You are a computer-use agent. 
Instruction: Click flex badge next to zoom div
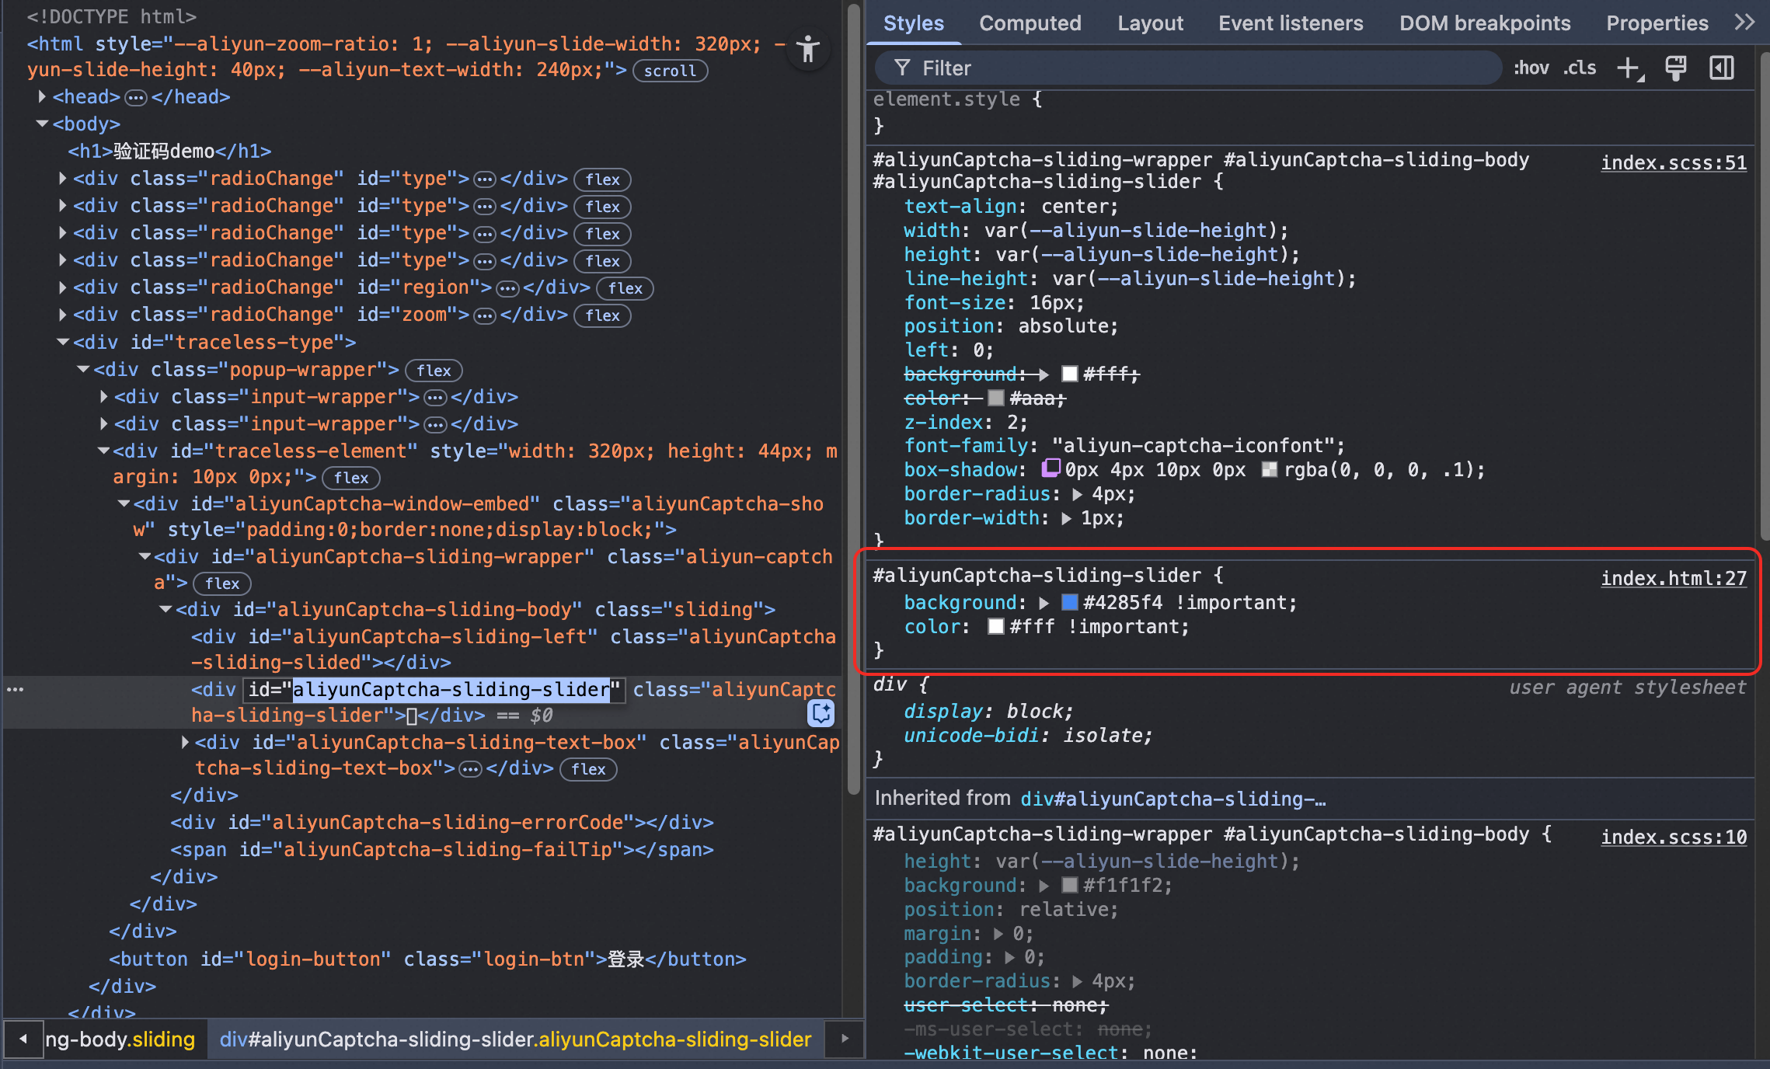(x=602, y=315)
